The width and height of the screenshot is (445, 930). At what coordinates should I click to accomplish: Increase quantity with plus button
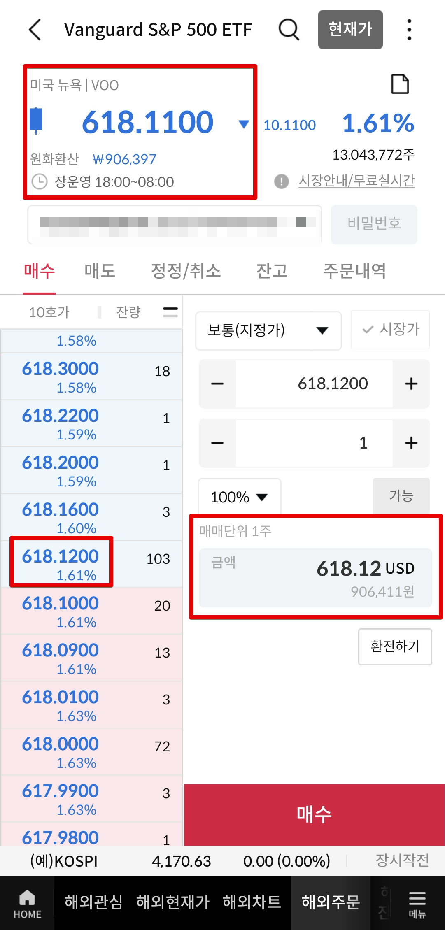pos(411,443)
